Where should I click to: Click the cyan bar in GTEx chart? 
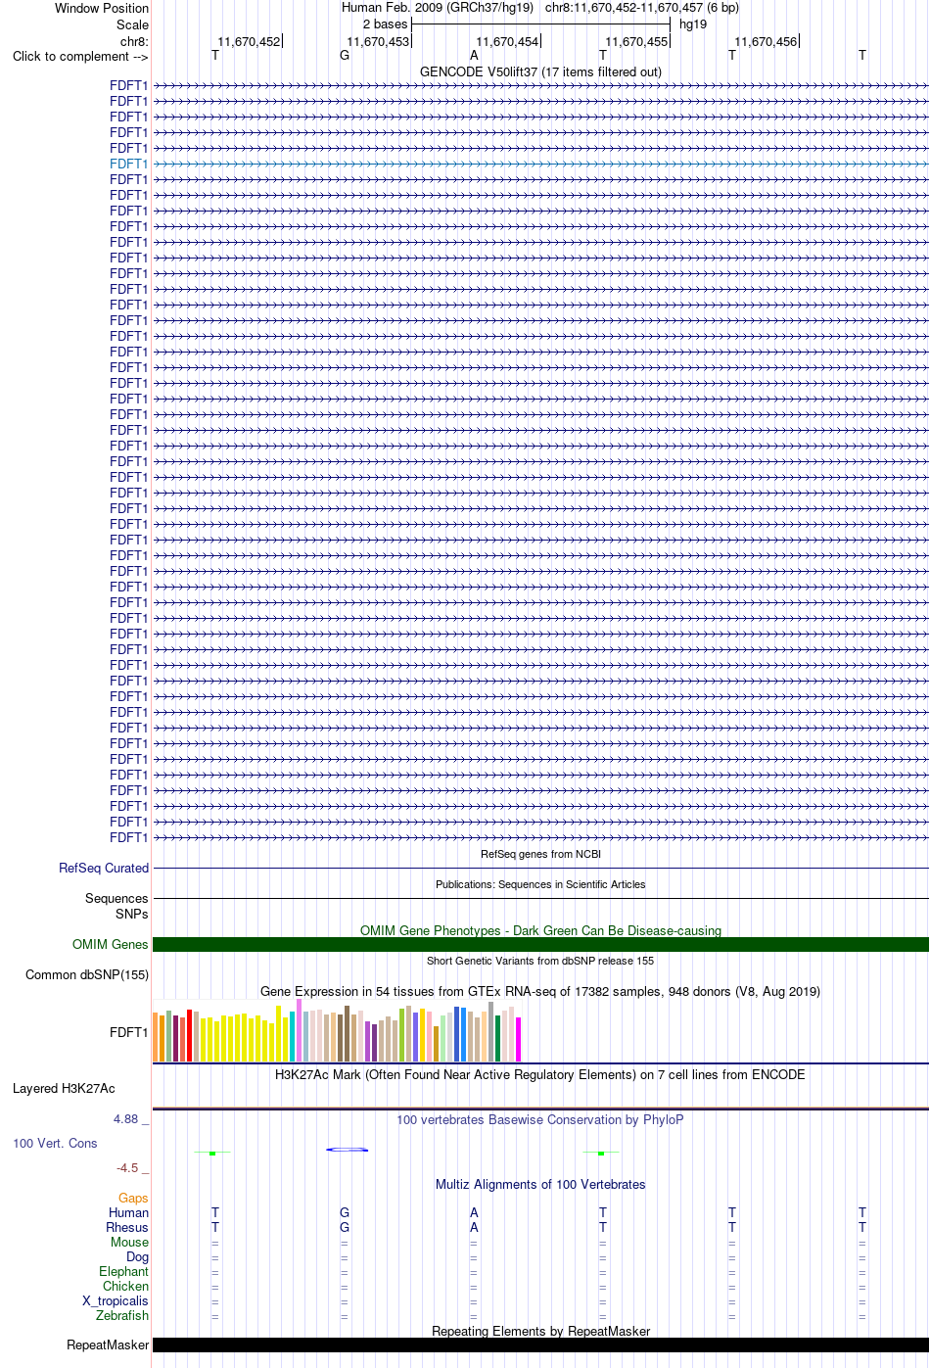pos(293,1036)
